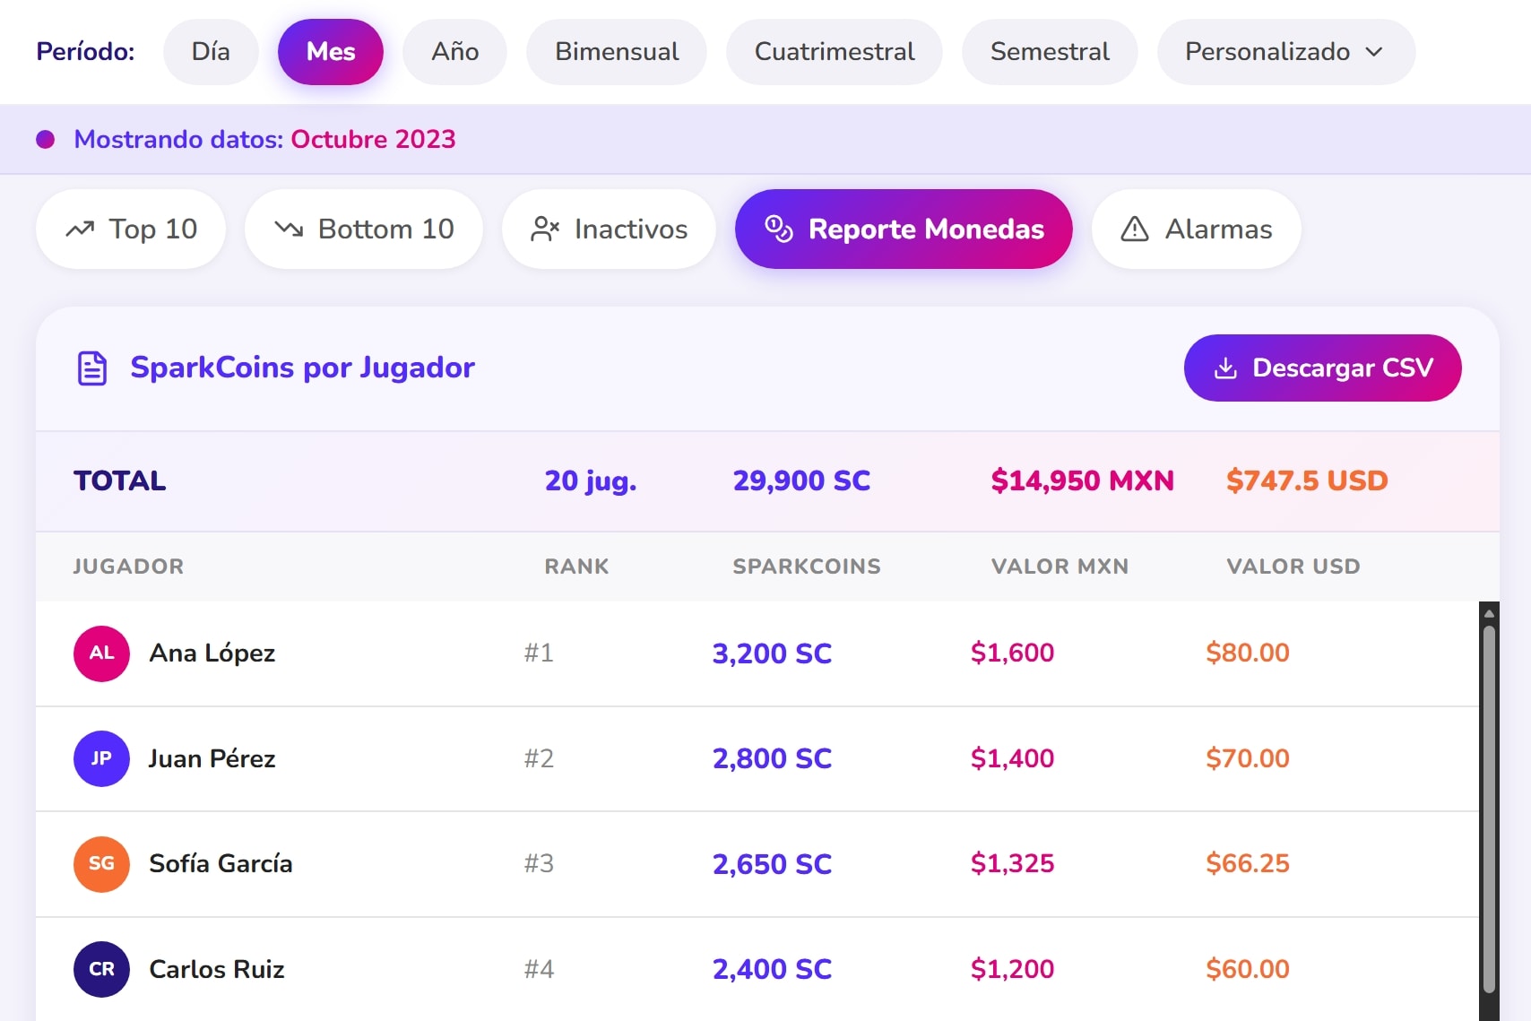Click the table scrollbar thumb
This screenshot has width=1531, height=1021.
click(x=1489, y=809)
